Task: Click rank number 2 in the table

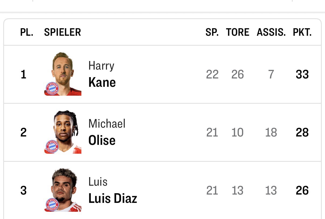Action: click(x=23, y=132)
